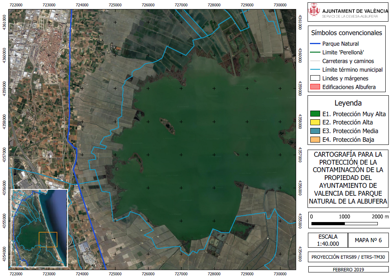390x276 pixels.
Task: Click the dark blue Parque Natural line symbol
Action: (x=315, y=44)
